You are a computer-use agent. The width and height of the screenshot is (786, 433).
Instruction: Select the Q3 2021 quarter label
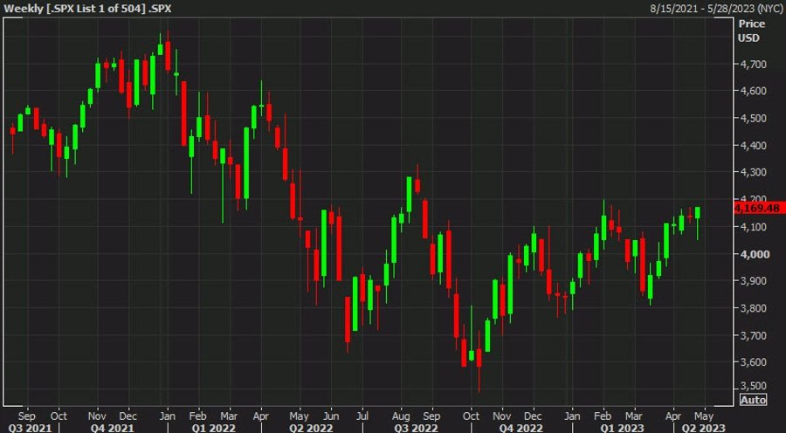tap(25, 427)
